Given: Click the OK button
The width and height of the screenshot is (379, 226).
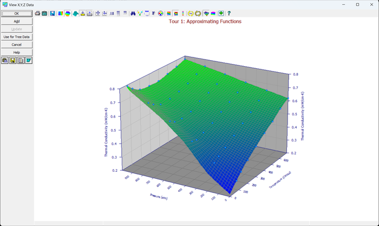Looking at the screenshot, I should point(17,14).
